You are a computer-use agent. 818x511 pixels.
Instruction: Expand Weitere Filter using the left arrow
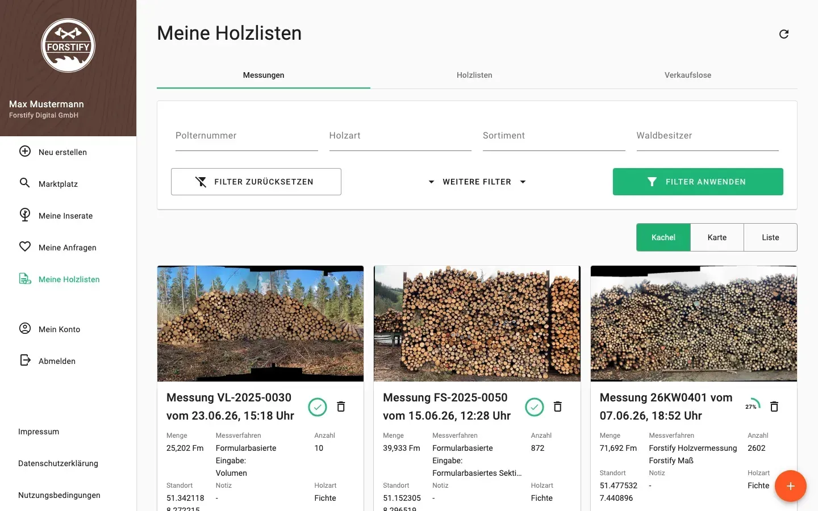pos(431,182)
